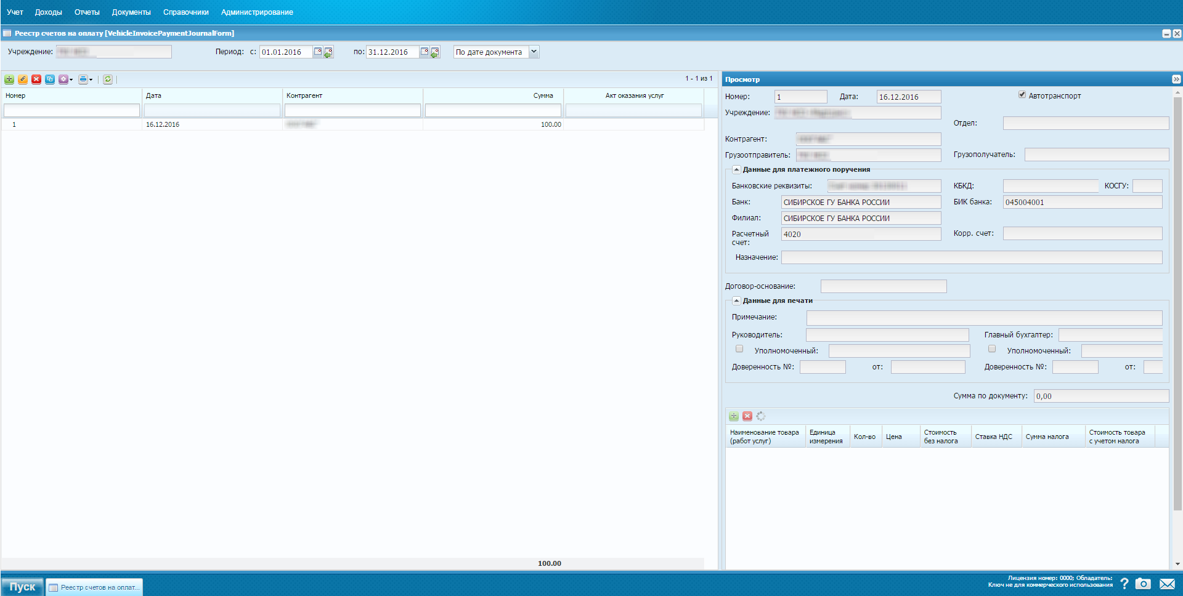This screenshot has height=596, width=1183.
Task: Open the Доходы menu
Action: point(48,12)
